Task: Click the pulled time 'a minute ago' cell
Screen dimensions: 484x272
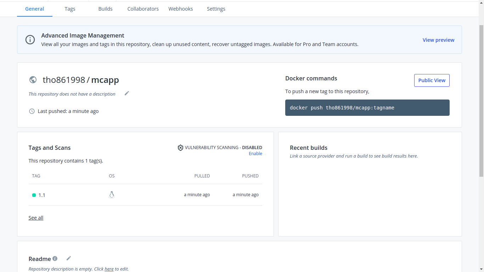Action: coord(197,195)
